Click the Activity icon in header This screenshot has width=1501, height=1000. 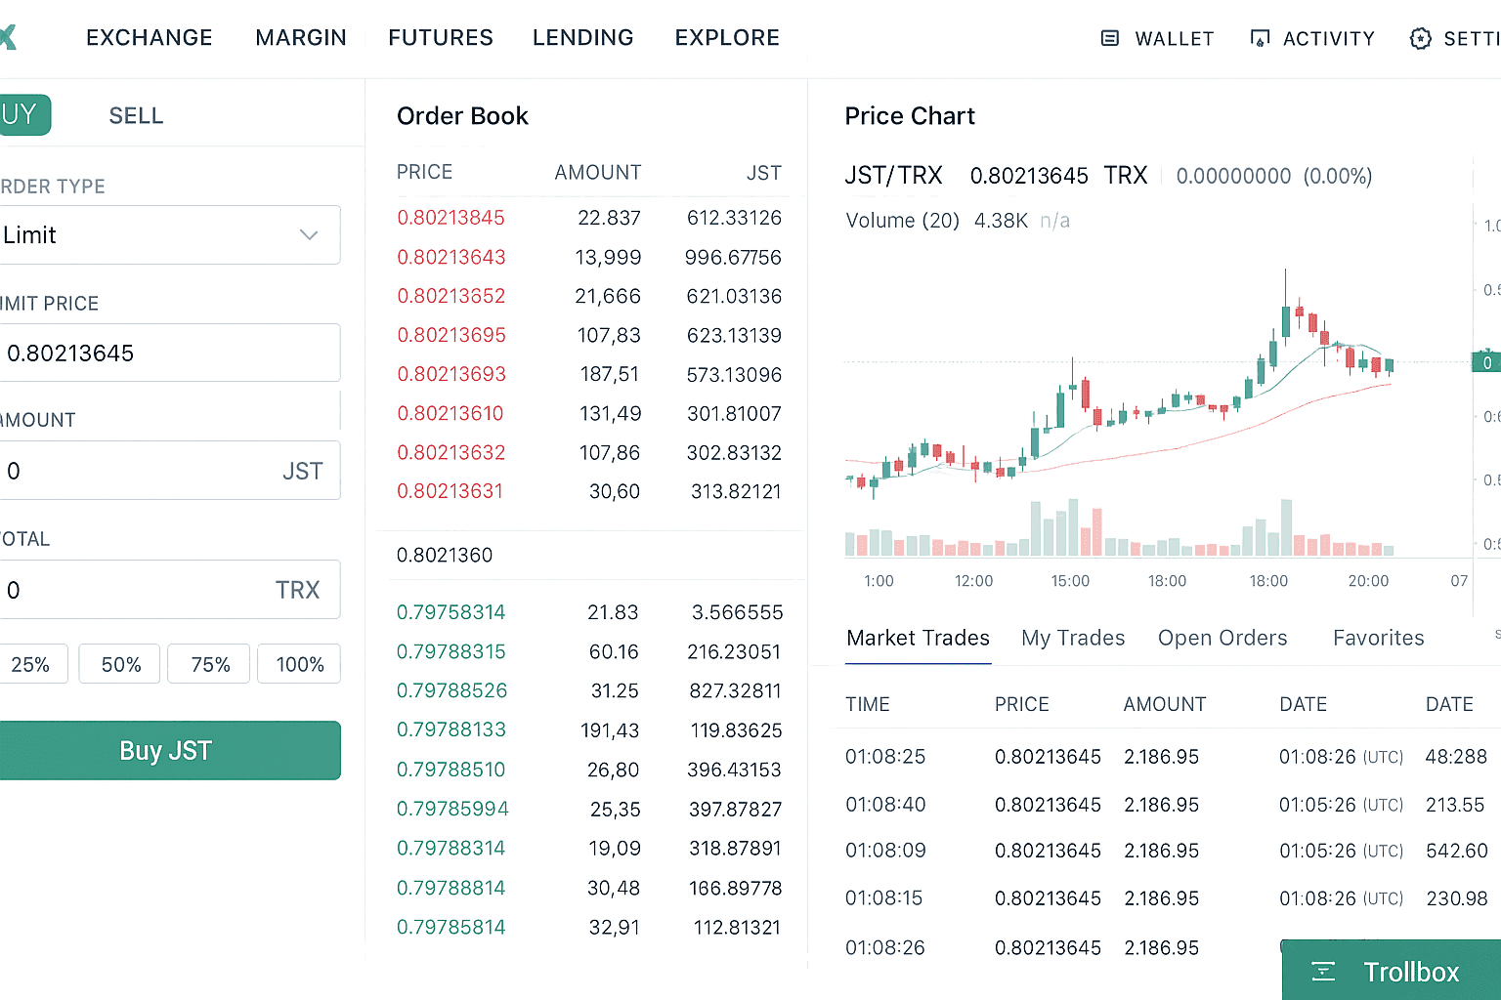1260,38
